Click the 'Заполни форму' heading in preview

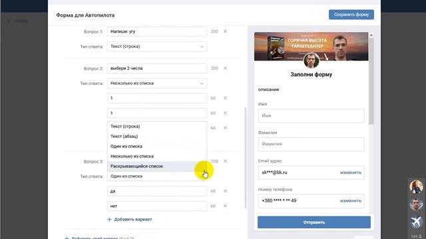tap(312, 74)
